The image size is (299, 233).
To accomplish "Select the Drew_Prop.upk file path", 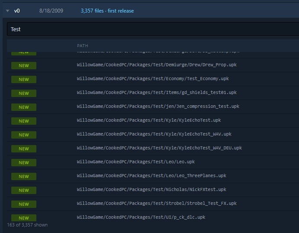I will pos(157,65).
